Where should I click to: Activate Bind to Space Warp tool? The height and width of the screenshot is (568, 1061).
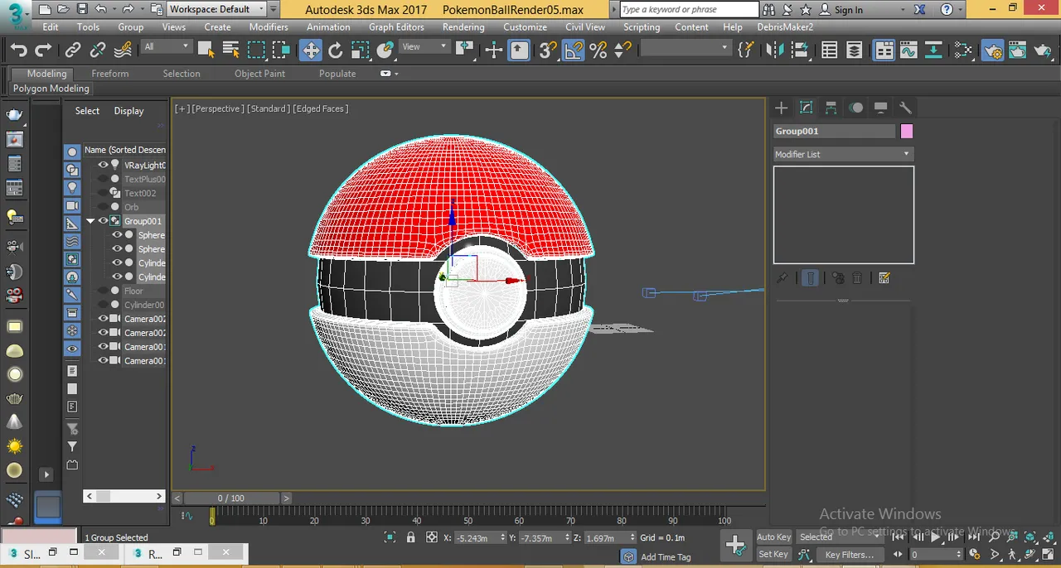(x=123, y=51)
